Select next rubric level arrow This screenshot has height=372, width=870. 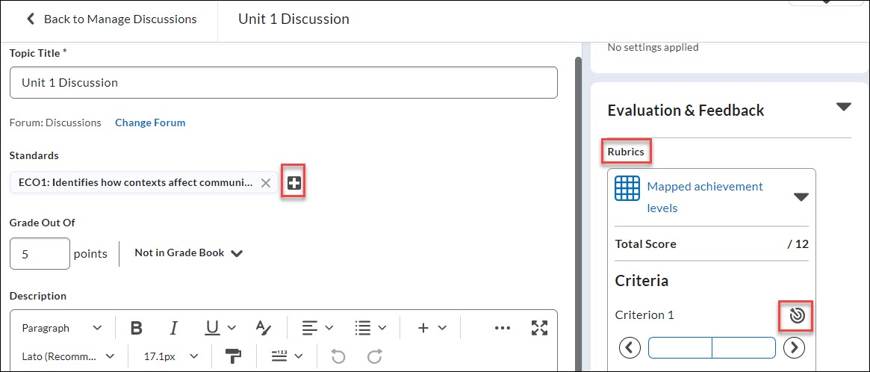tap(794, 347)
